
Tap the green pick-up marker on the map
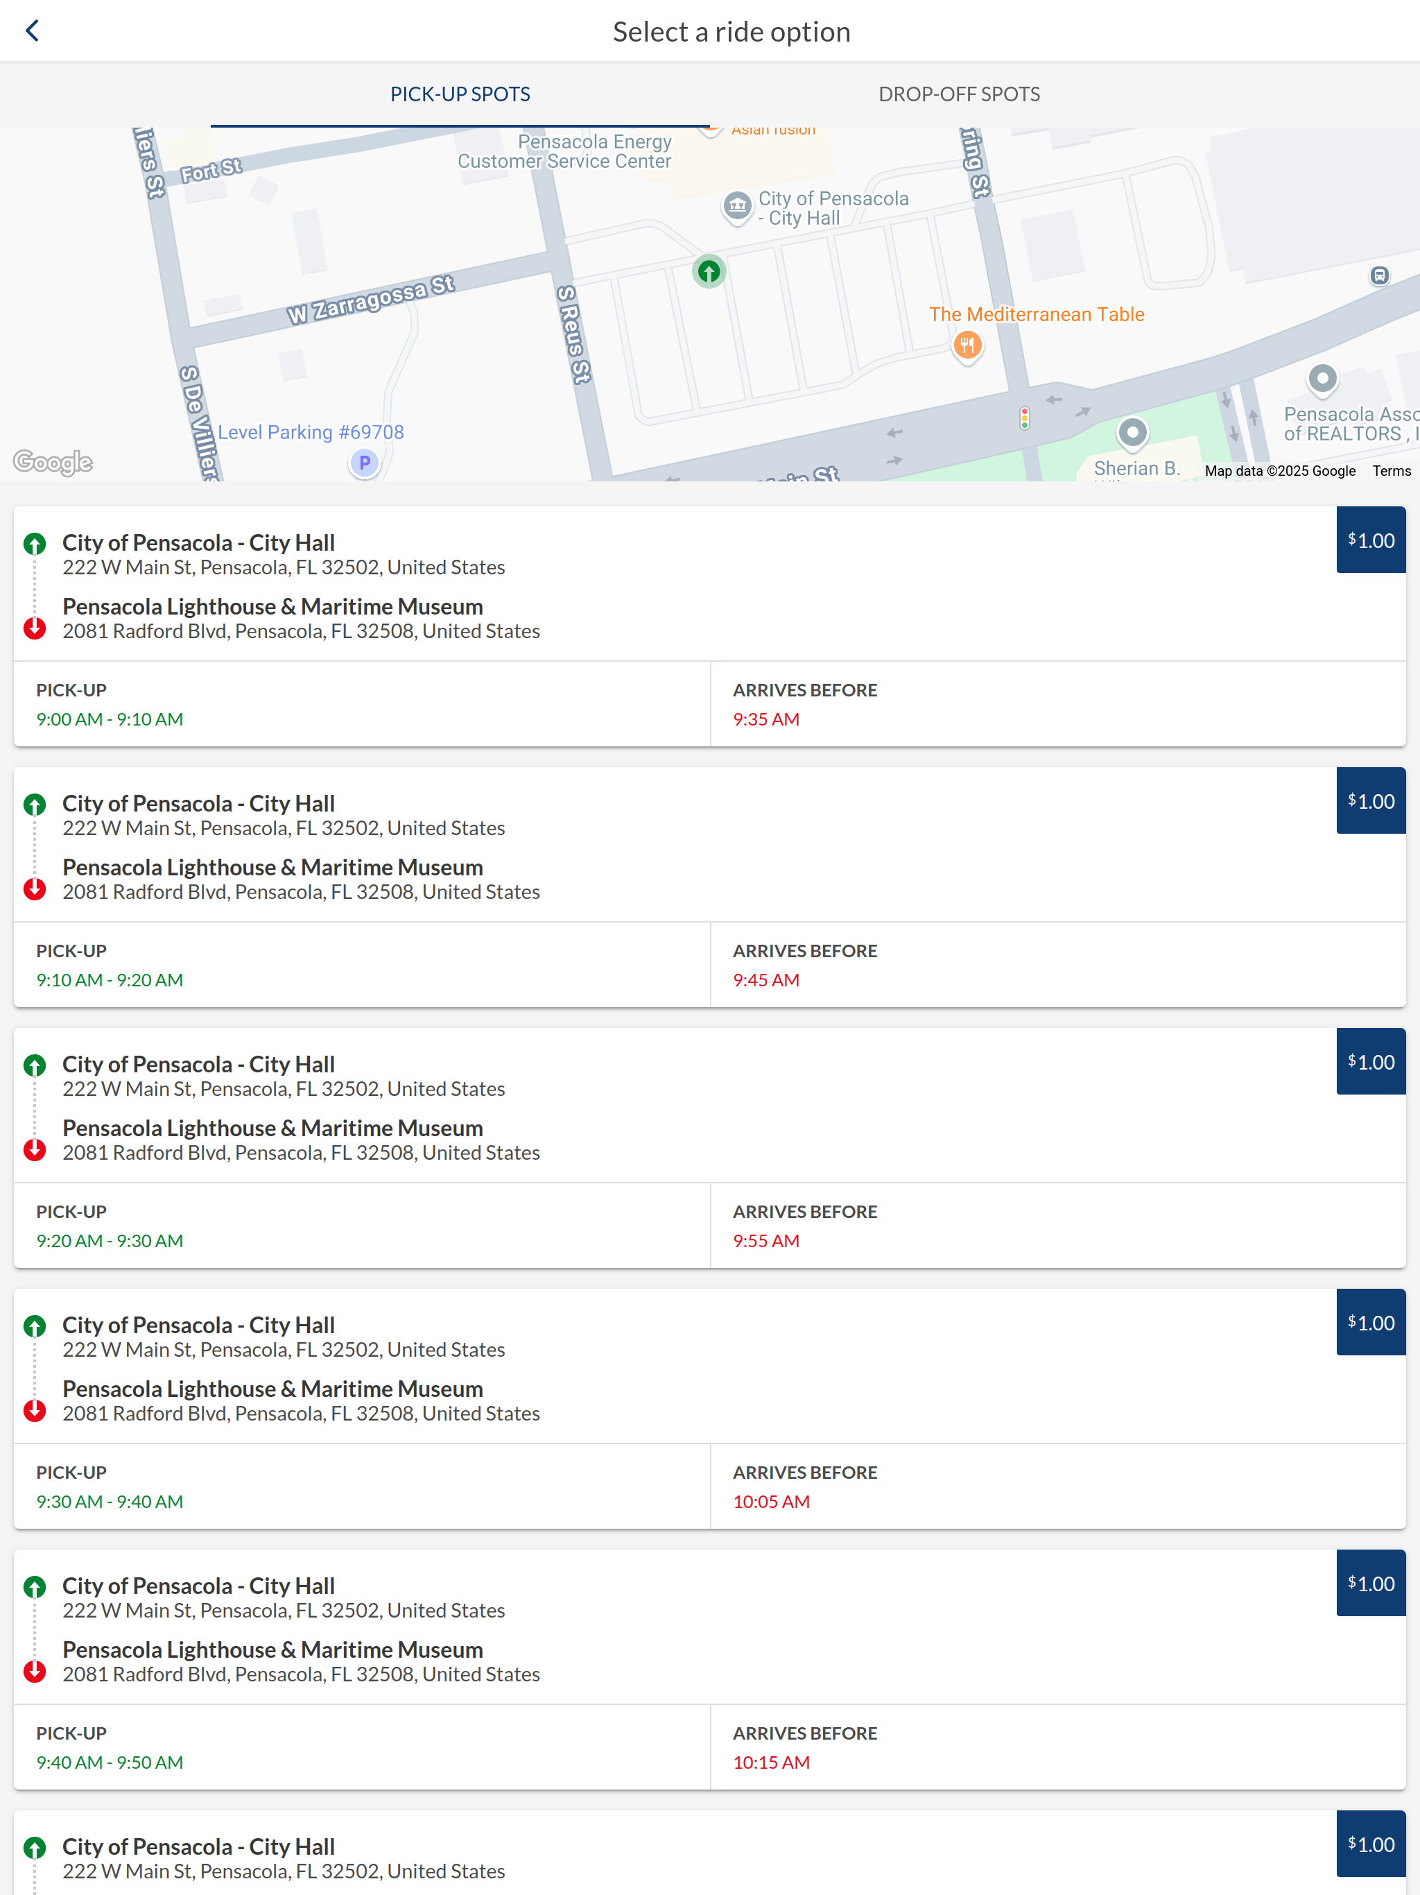coord(709,273)
